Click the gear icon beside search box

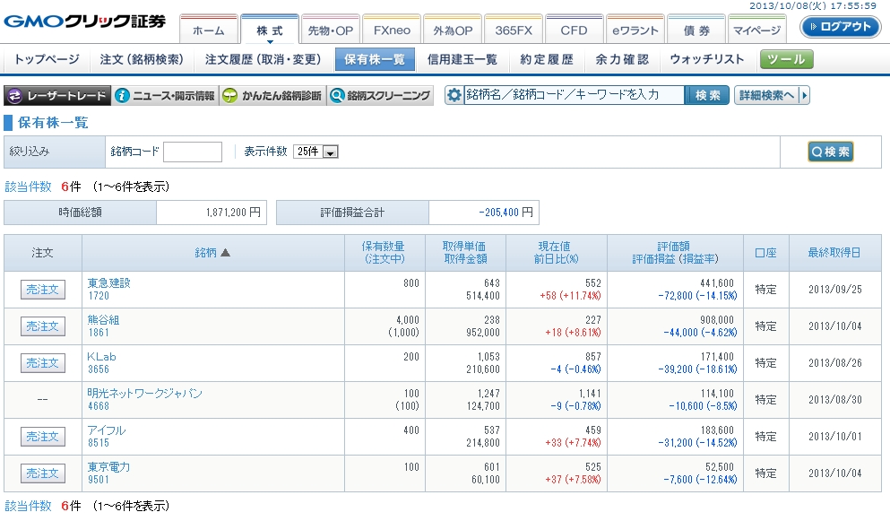pyautogui.click(x=454, y=95)
